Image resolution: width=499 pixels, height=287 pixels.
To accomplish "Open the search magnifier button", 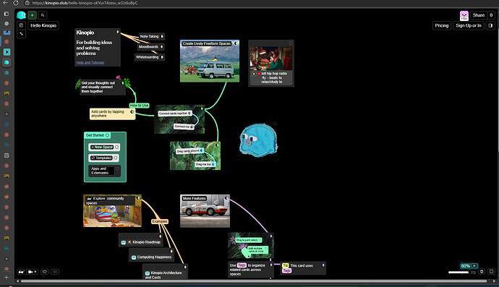I will tap(43, 15).
